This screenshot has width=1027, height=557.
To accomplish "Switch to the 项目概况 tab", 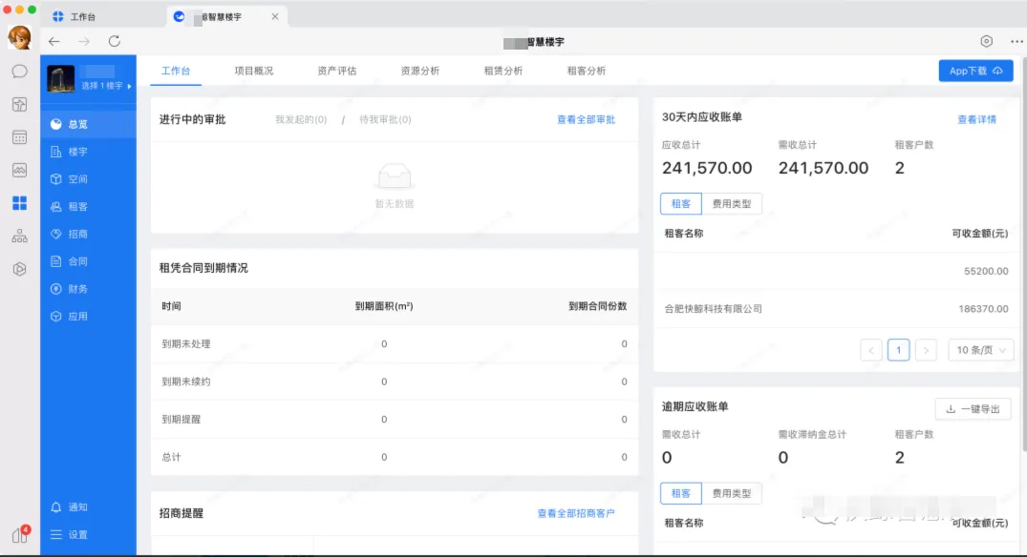I will pyautogui.click(x=253, y=71).
